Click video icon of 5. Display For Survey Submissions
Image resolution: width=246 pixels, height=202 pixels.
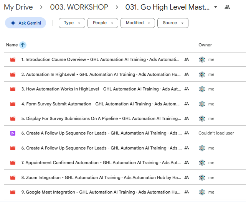click(x=13, y=118)
